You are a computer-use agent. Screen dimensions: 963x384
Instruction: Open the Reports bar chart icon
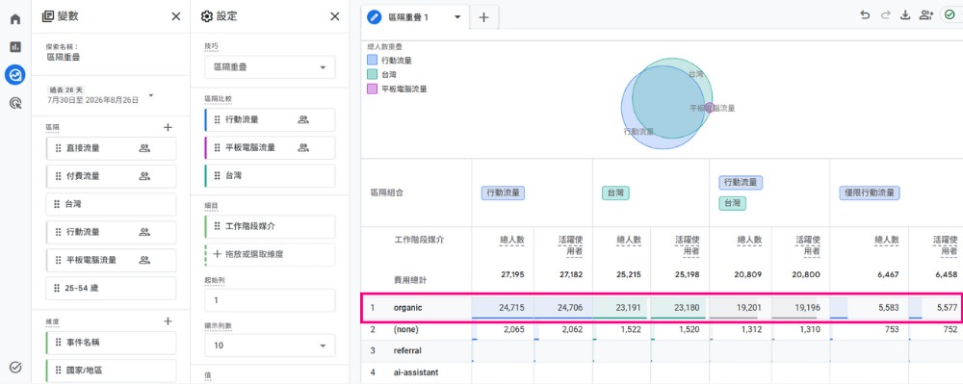tap(15, 46)
